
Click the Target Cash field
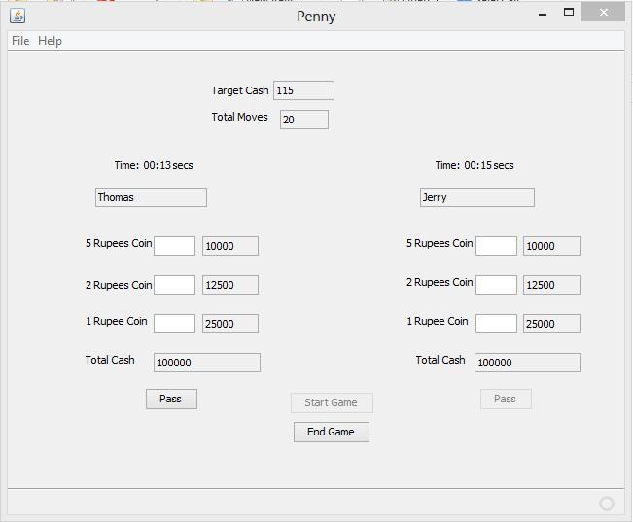tap(303, 90)
